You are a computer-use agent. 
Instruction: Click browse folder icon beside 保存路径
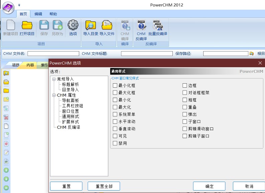252,54
